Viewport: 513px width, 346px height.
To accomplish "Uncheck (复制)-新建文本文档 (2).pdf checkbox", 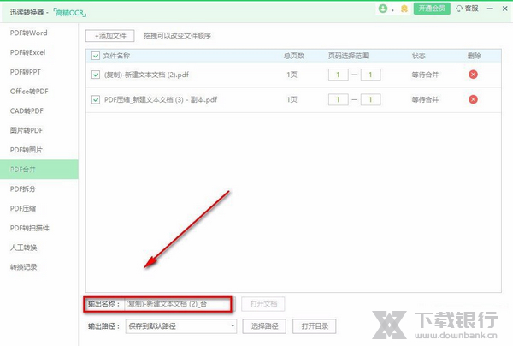I will (96, 75).
